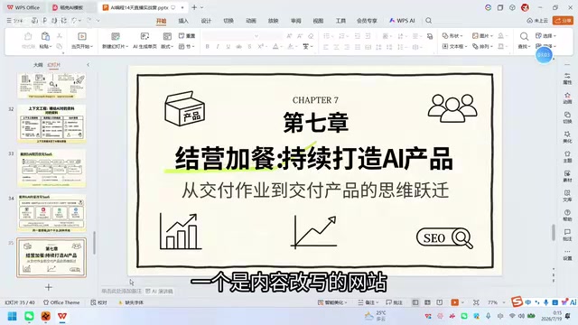Open the 版式 layout dropdown

[x=167, y=46]
